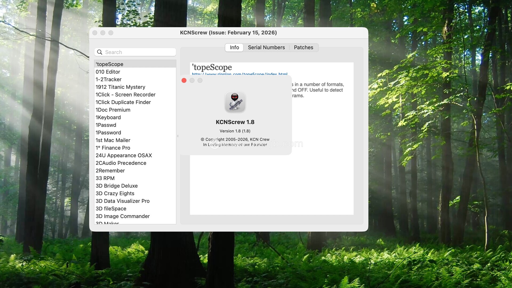Select the Info tab
512x288 pixels.
[234, 47]
